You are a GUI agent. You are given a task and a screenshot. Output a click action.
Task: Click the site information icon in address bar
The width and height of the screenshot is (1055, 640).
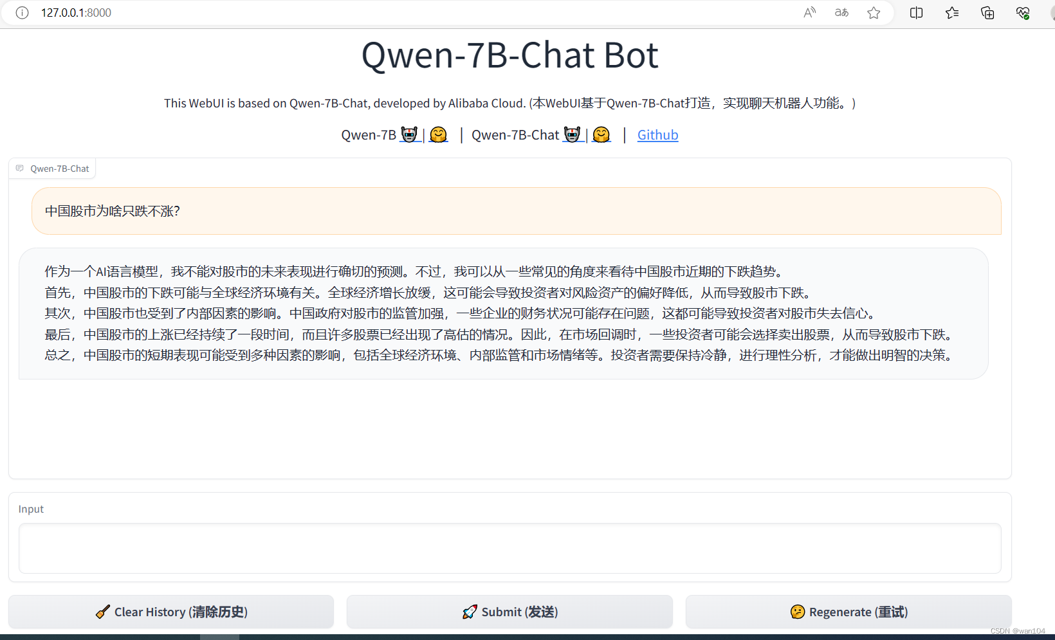[x=22, y=13]
